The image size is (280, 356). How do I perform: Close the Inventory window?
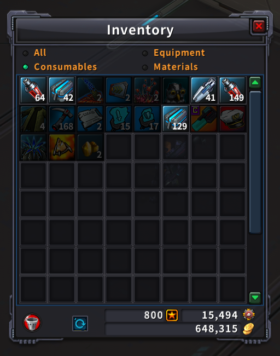[x=259, y=26]
